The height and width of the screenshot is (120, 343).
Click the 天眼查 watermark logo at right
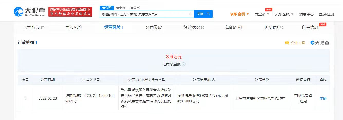pos(320,43)
